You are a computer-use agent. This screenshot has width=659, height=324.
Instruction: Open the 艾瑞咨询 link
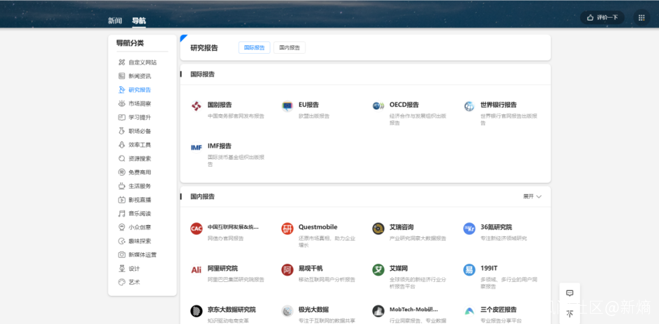(402, 227)
